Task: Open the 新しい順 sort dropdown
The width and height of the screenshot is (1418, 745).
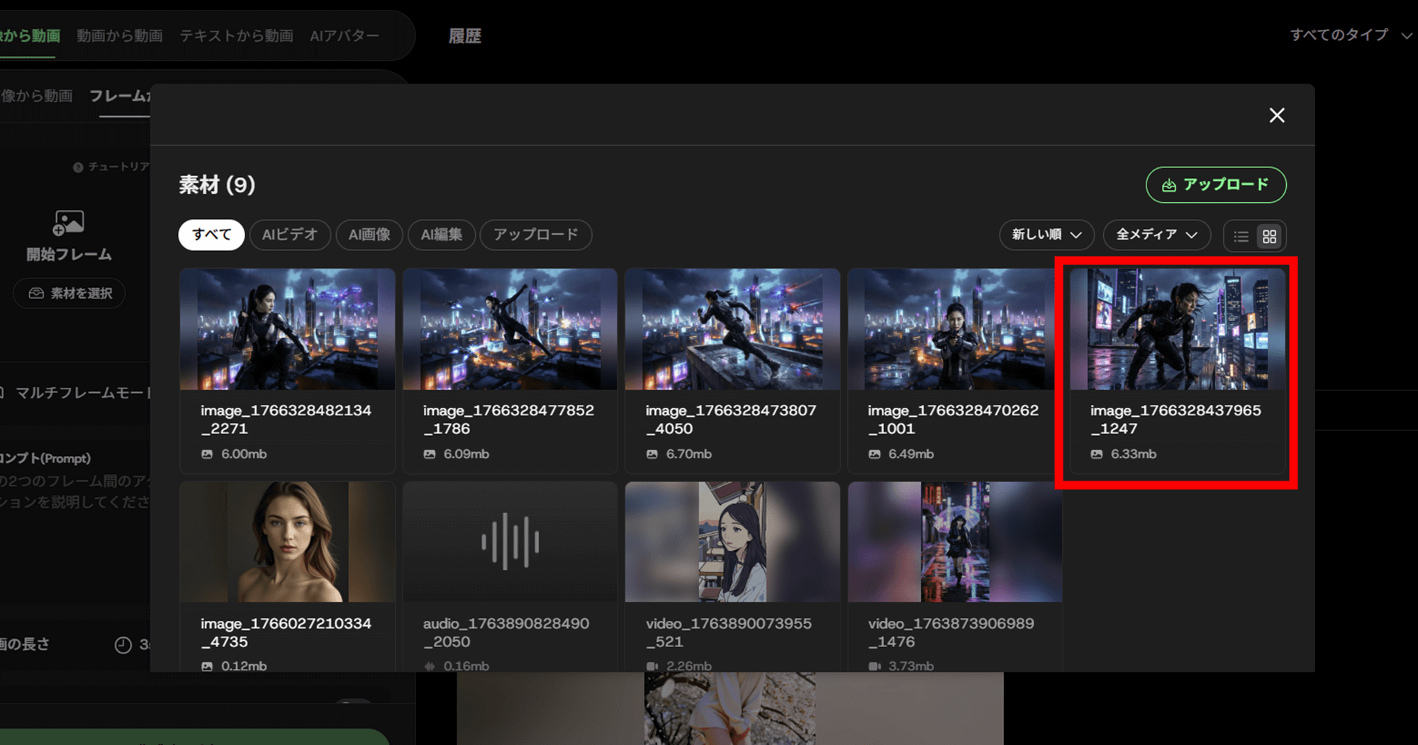Action: click(x=1046, y=235)
